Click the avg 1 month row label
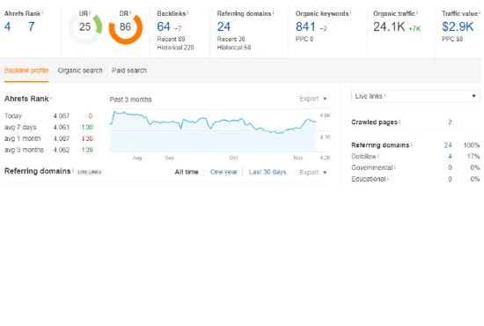 pos(23,138)
